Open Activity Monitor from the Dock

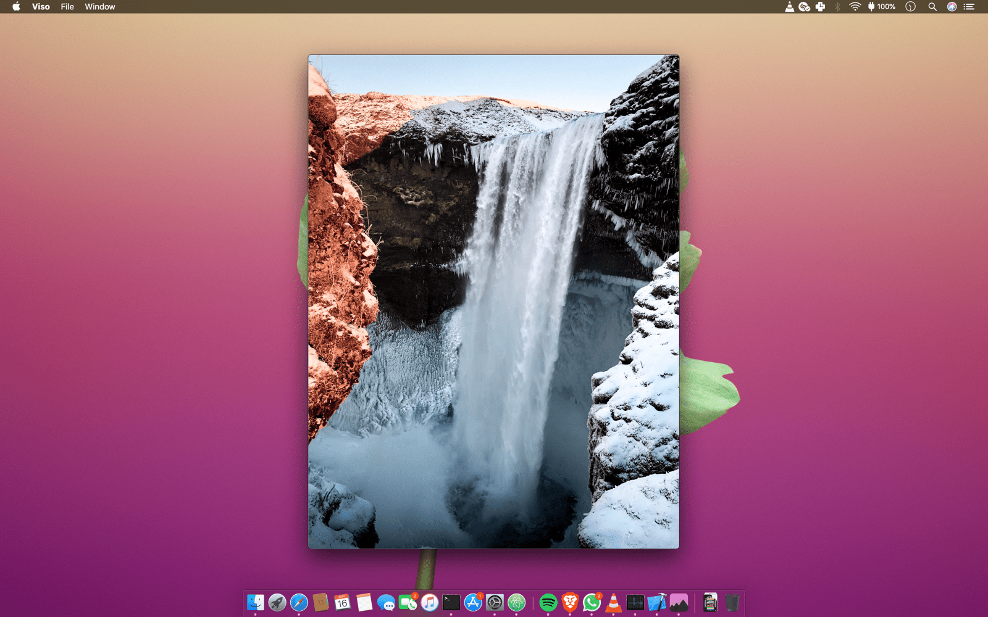[x=635, y=602]
